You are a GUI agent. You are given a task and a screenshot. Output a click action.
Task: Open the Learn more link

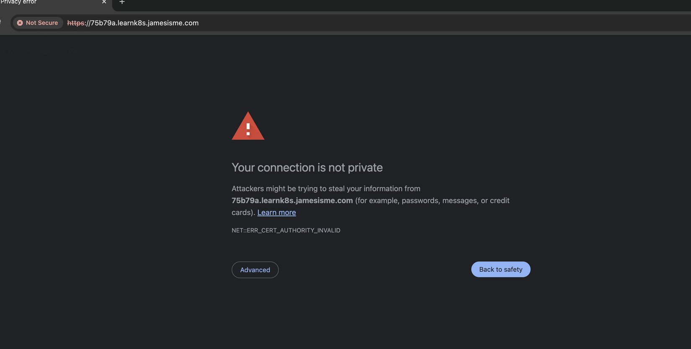point(276,212)
